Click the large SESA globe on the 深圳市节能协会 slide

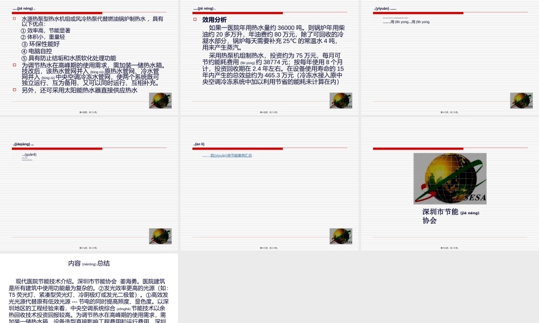tap(449, 179)
